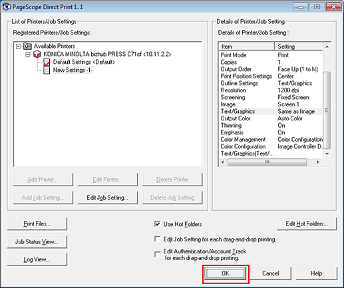Collapse the KONICA MINOLTA bizhub printer node
Viewport: 344px width, 288px height.
pyautogui.click(x=28, y=55)
